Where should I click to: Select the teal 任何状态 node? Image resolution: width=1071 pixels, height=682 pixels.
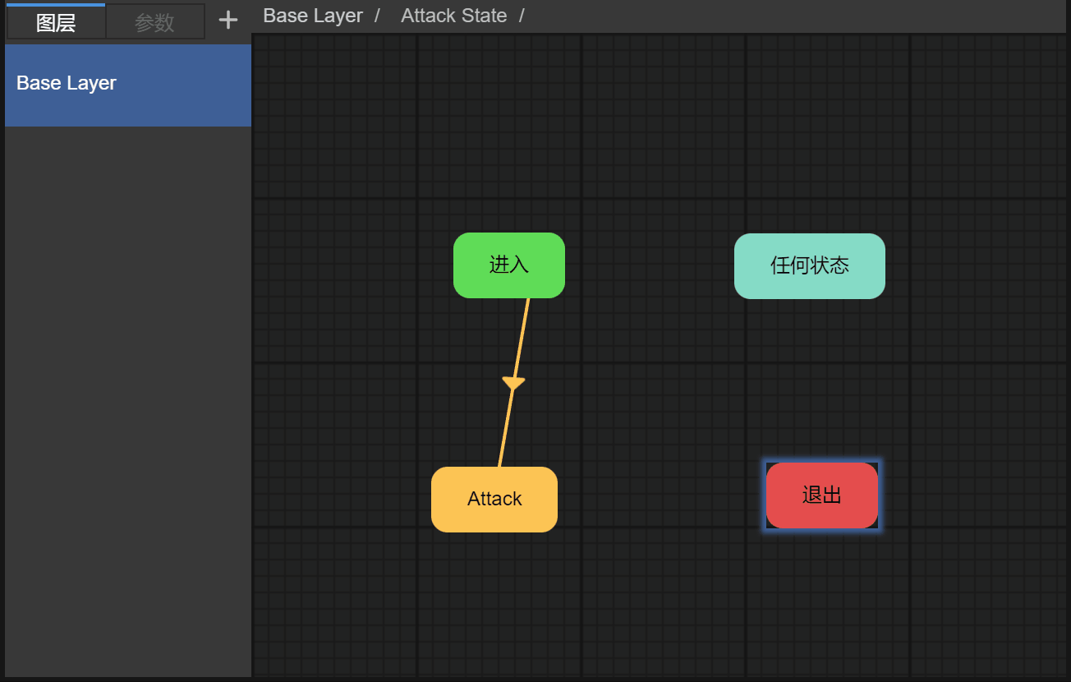coord(809,265)
